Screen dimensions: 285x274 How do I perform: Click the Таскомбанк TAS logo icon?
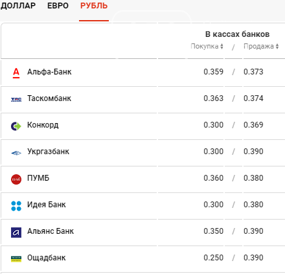coord(16,100)
